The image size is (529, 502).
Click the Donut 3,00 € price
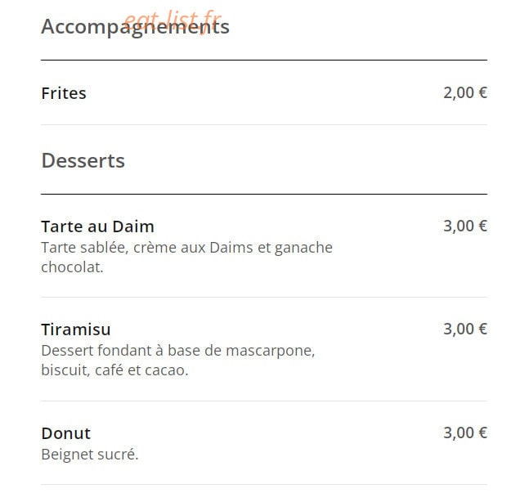click(465, 433)
